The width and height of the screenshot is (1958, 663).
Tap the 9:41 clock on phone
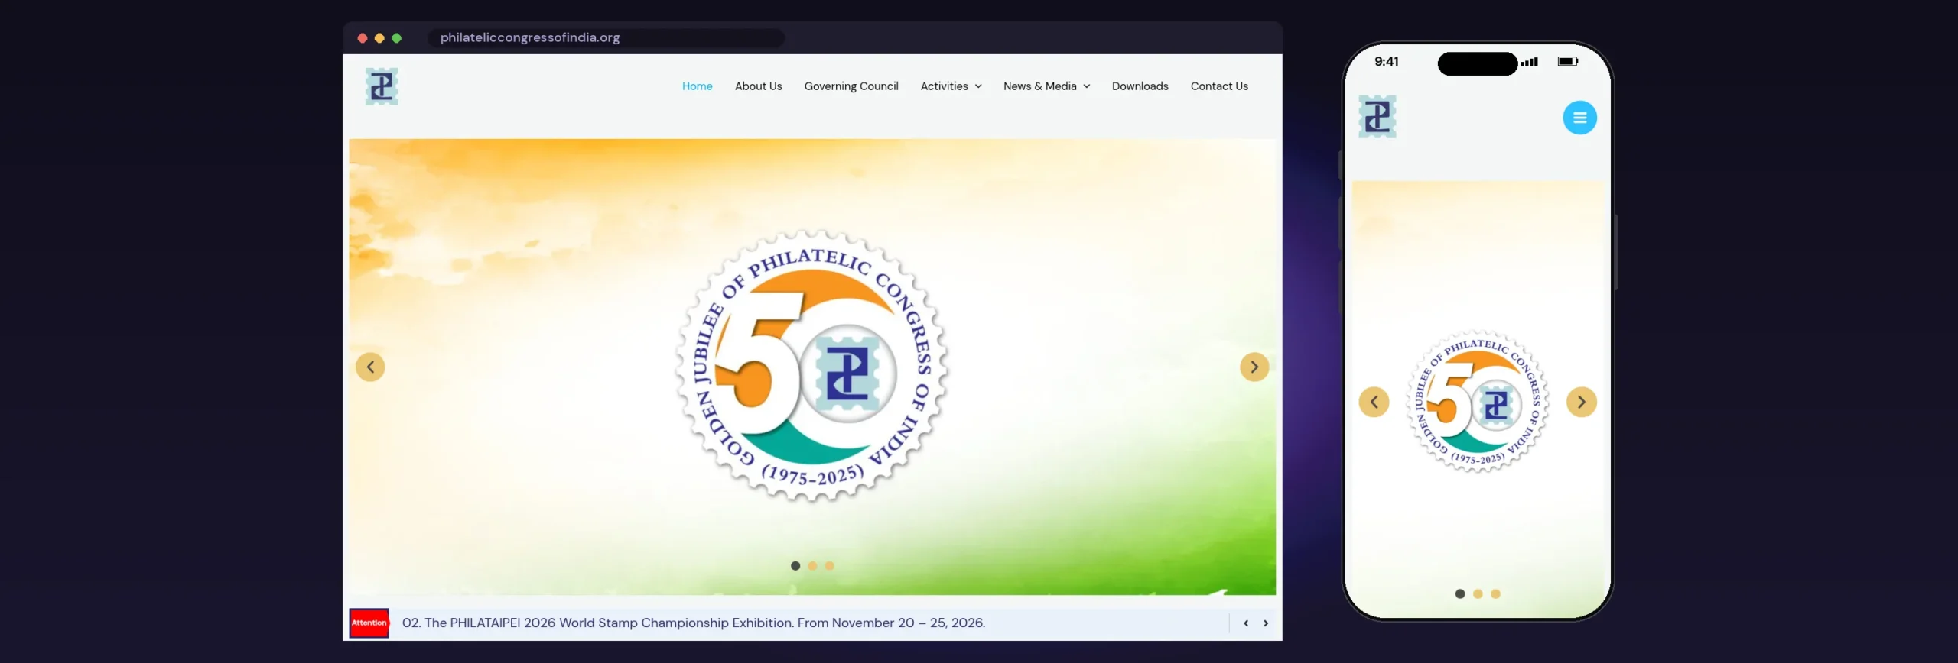click(x=1386, y=61)
